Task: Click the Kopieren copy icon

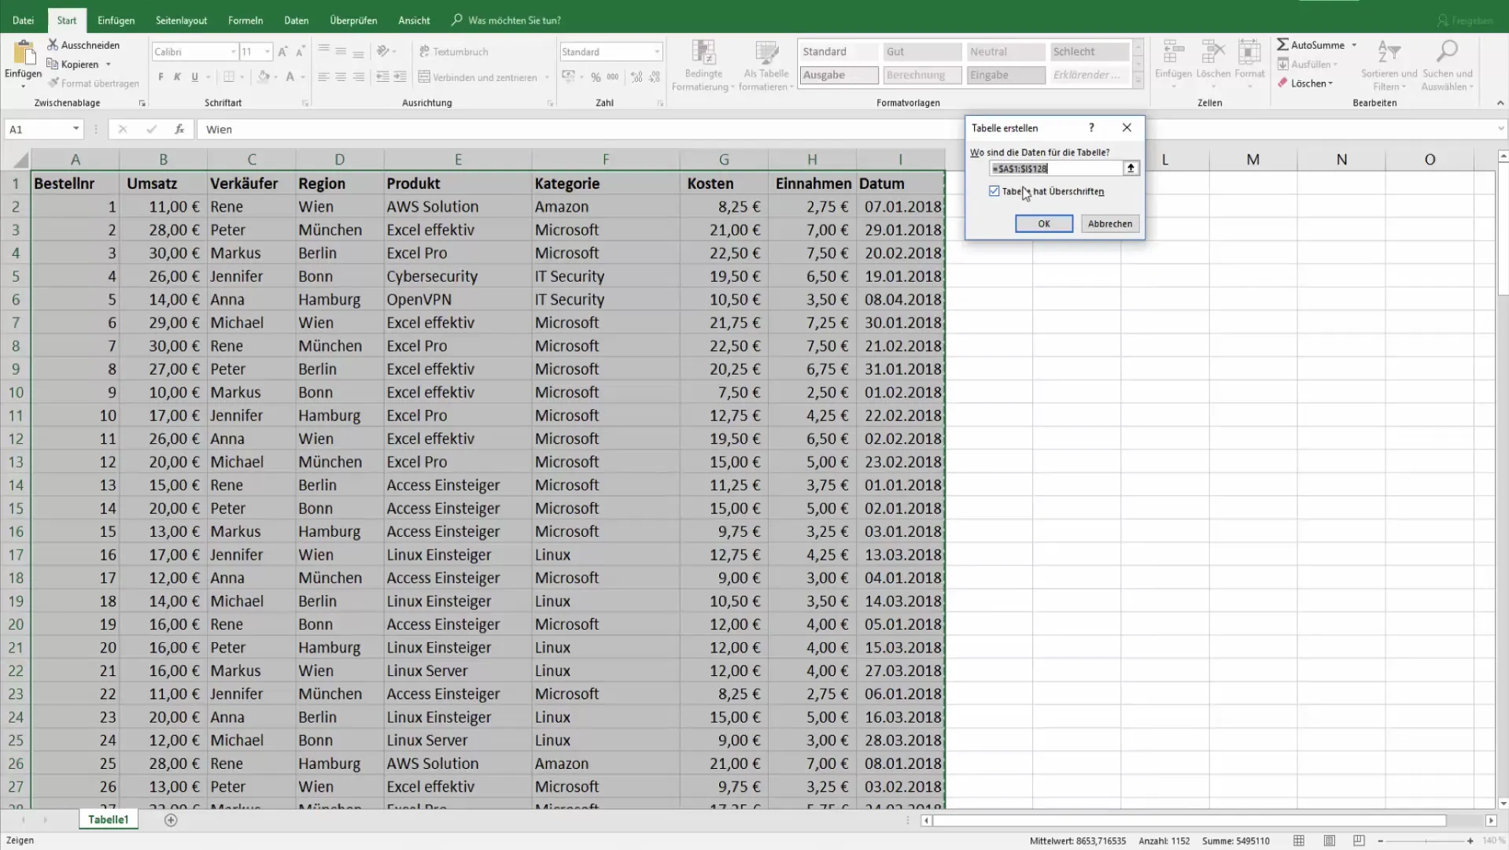Action: 53,64
